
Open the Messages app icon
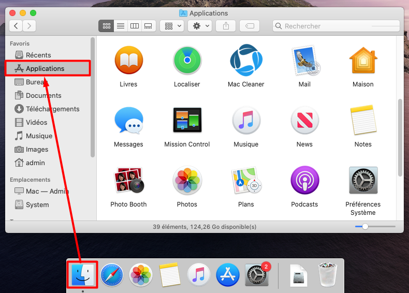128,120
